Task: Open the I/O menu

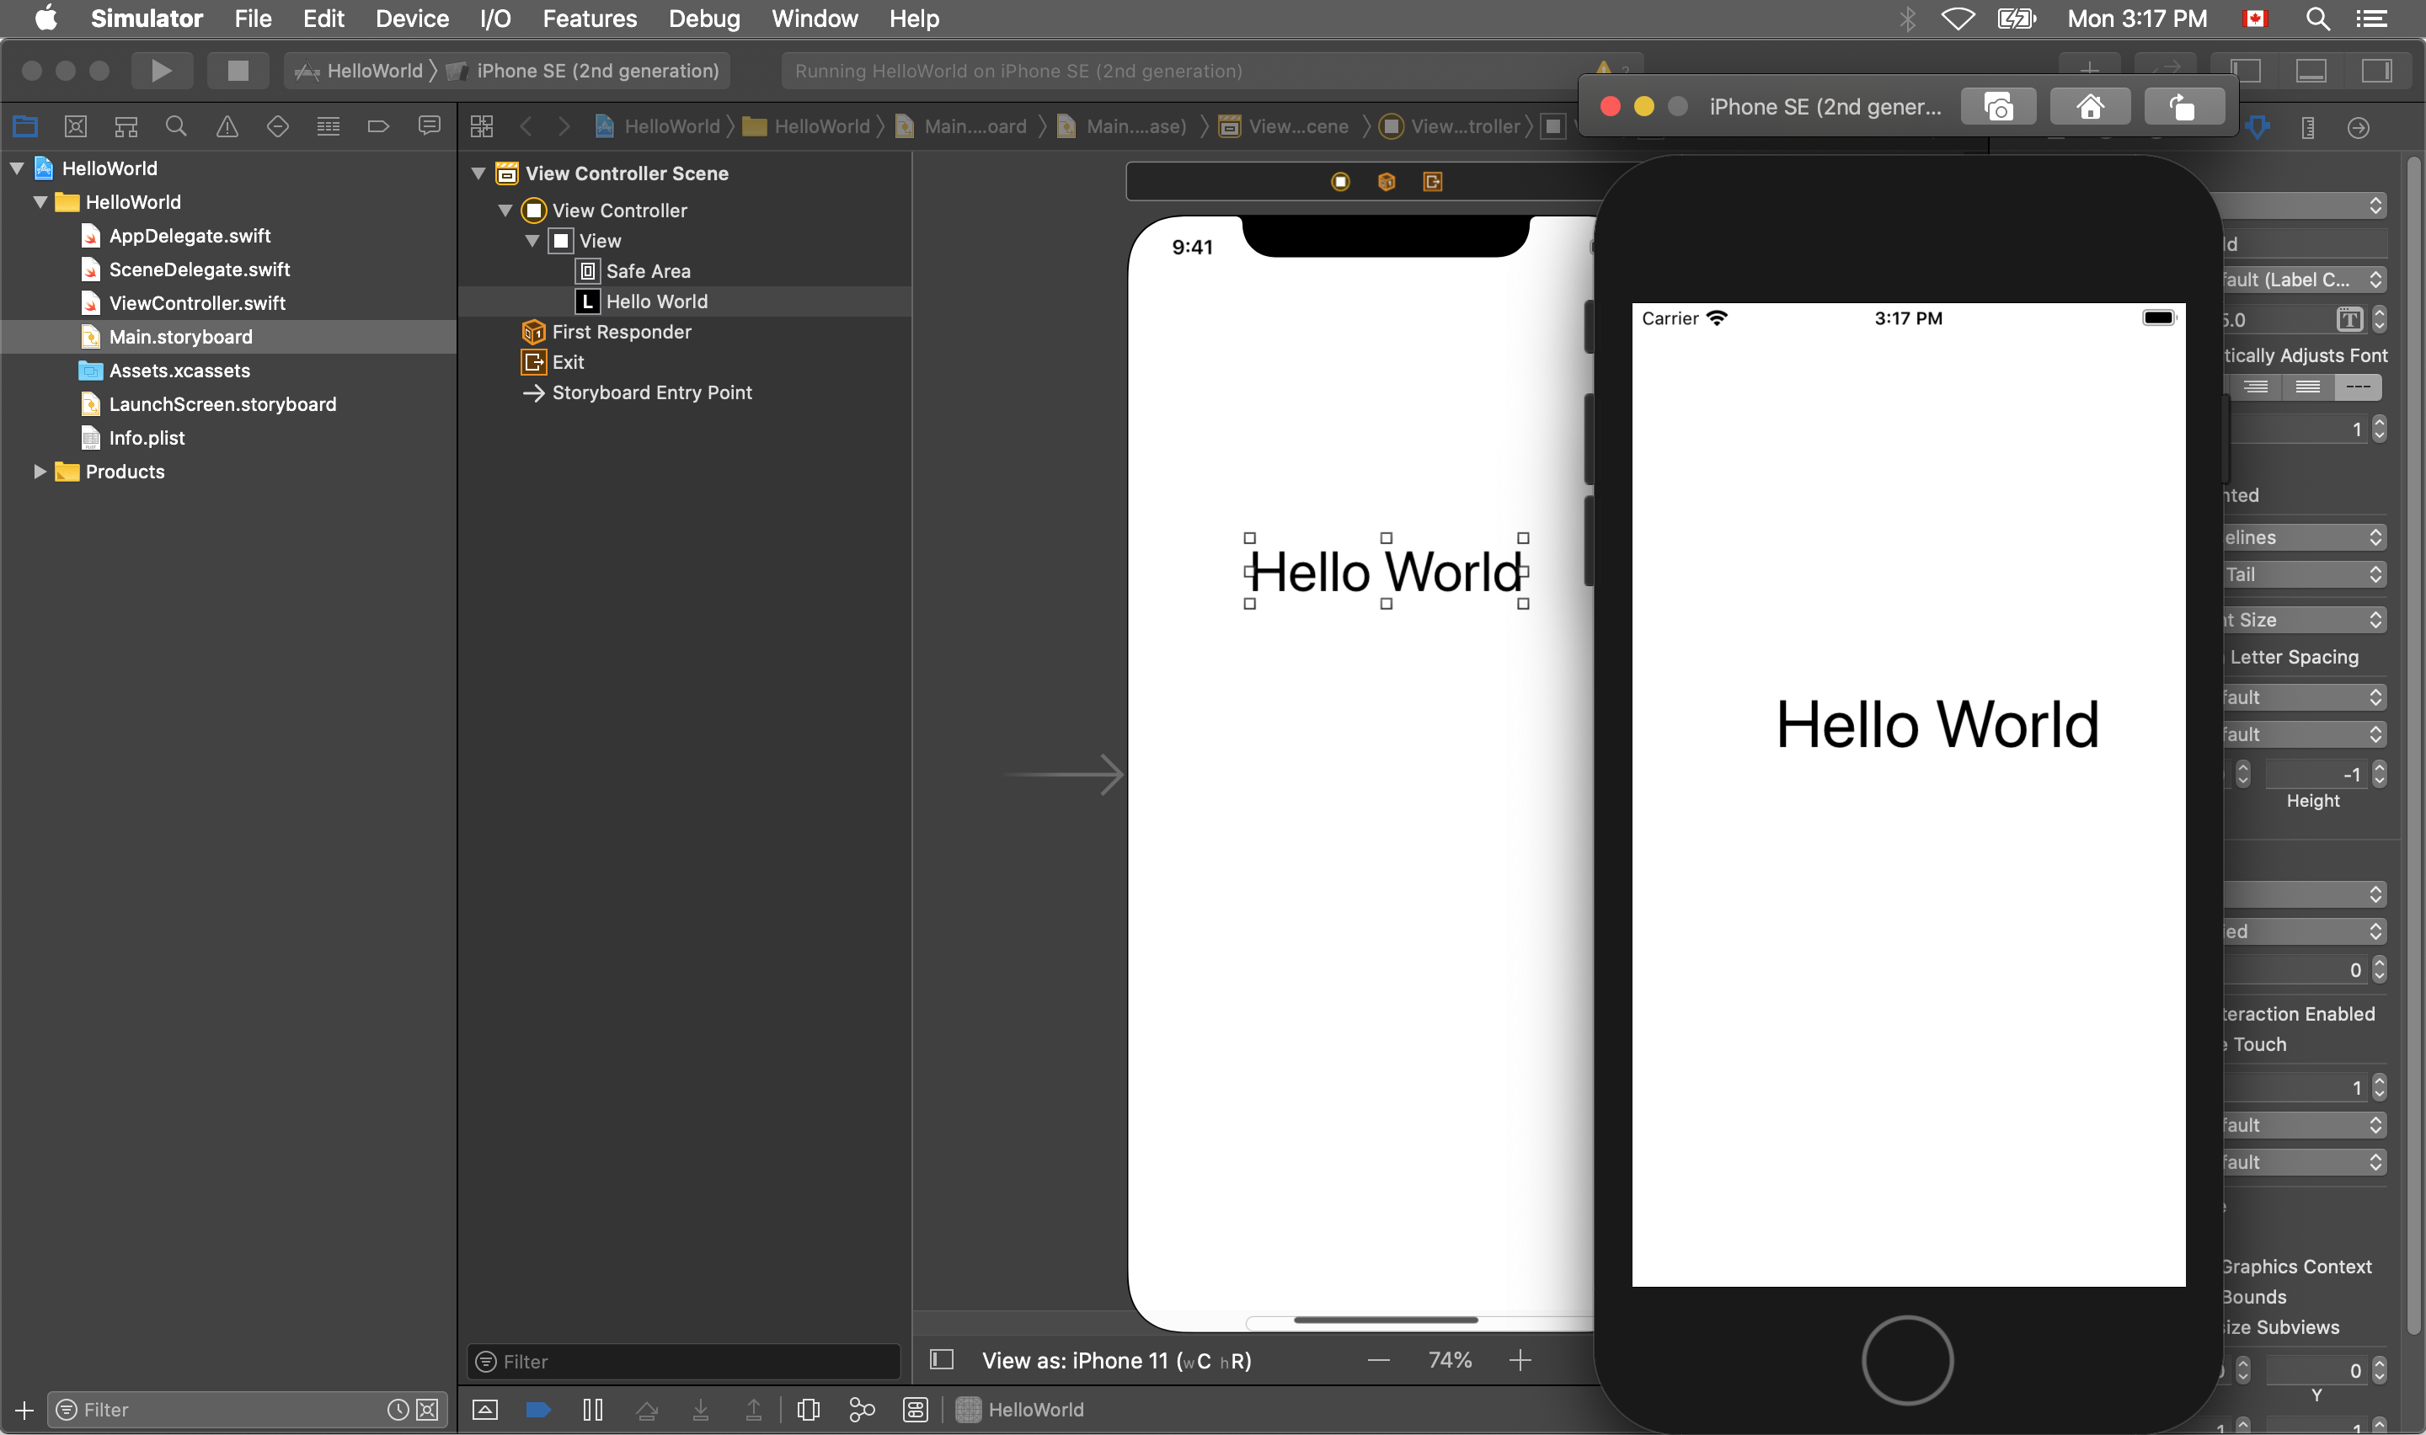Action: pyautogui.click(x=495, y=19)
